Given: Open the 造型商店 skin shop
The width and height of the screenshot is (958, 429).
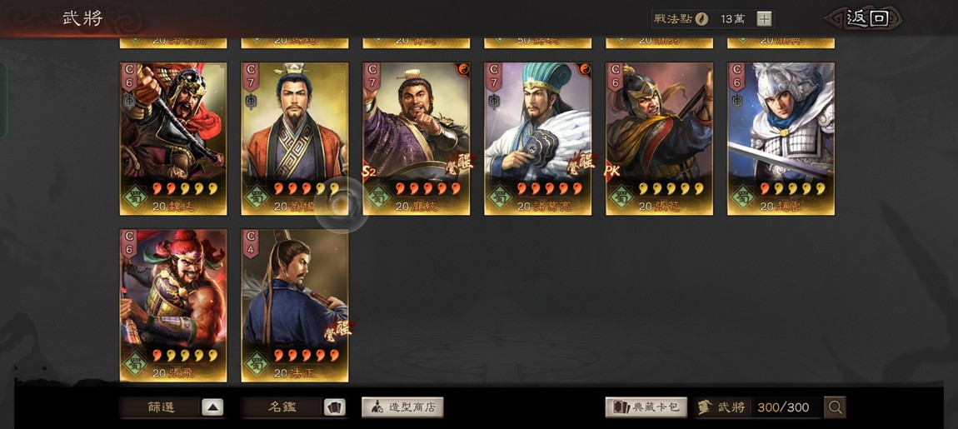Looking at the screenshot, I should click(x=402, y=407).
